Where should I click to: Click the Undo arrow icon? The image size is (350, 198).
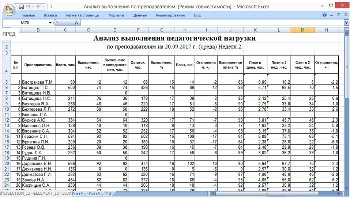coord(29,7)
